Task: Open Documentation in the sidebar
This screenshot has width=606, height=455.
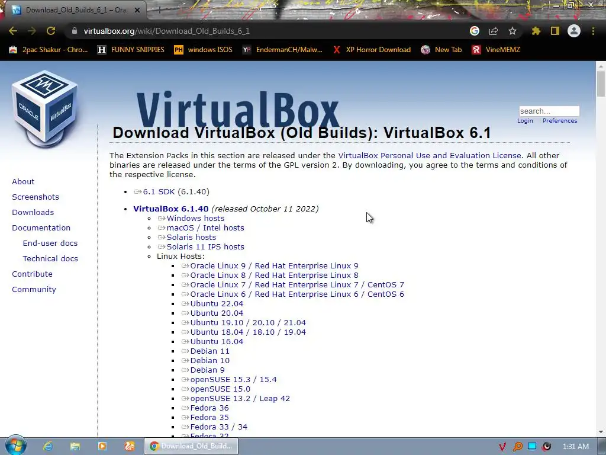Action: point(41,228)
